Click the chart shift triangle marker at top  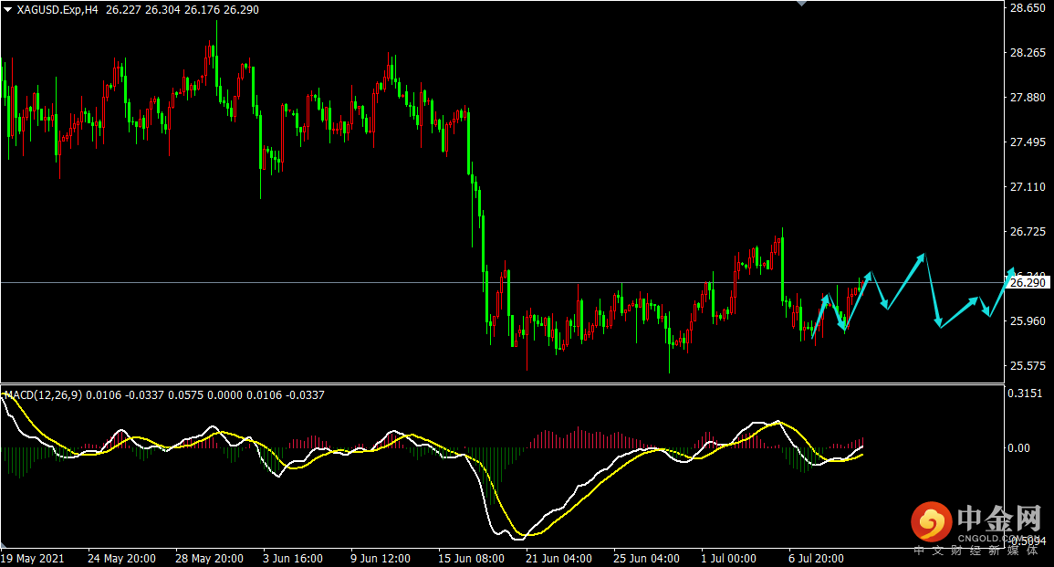[x=802, y=4]
